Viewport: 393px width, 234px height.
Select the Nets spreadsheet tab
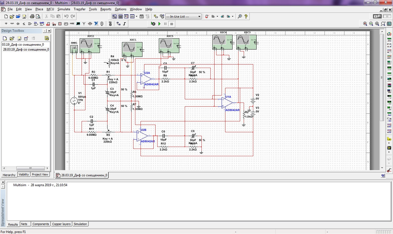[x=24, y=224]
